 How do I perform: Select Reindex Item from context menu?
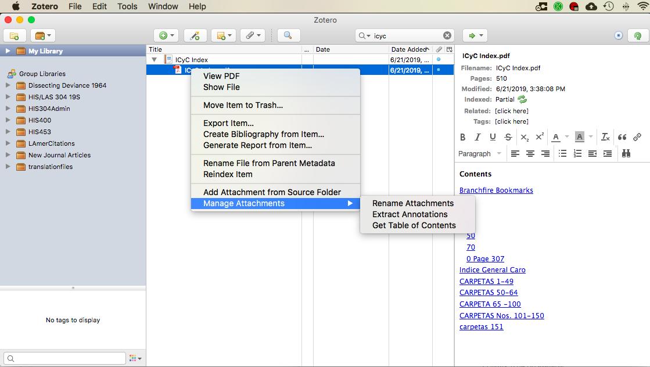click(x=228, y=174)
